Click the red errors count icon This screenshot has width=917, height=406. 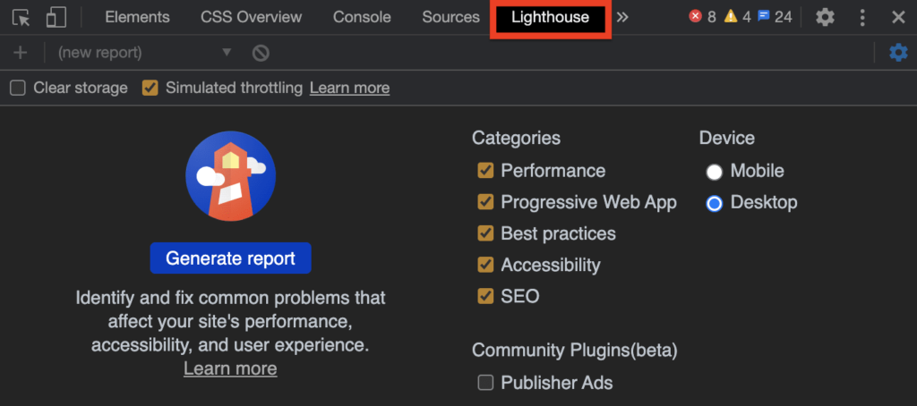[x=695, y=16]
